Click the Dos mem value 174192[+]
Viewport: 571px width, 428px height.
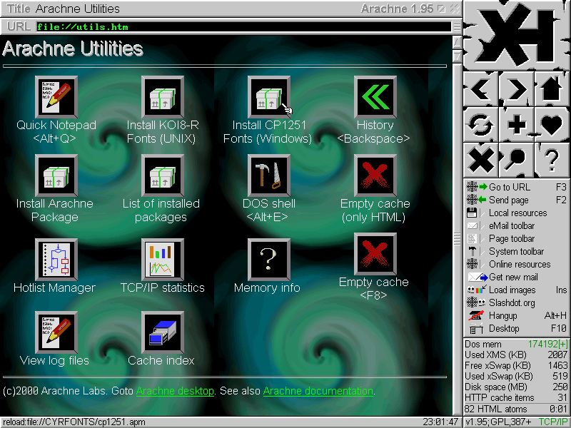tap(547, 345)
